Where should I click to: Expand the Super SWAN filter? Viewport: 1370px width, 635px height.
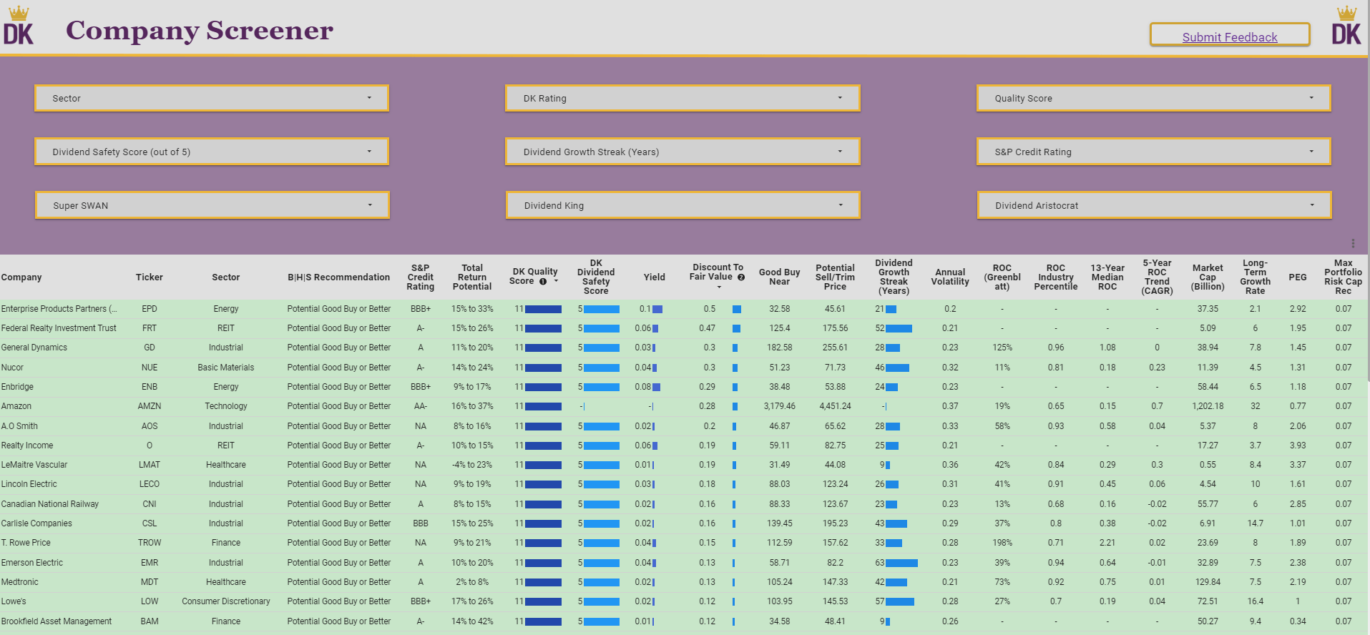tap(212, 205)
